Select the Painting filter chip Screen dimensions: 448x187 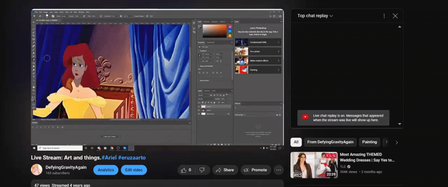coord(370,142)
